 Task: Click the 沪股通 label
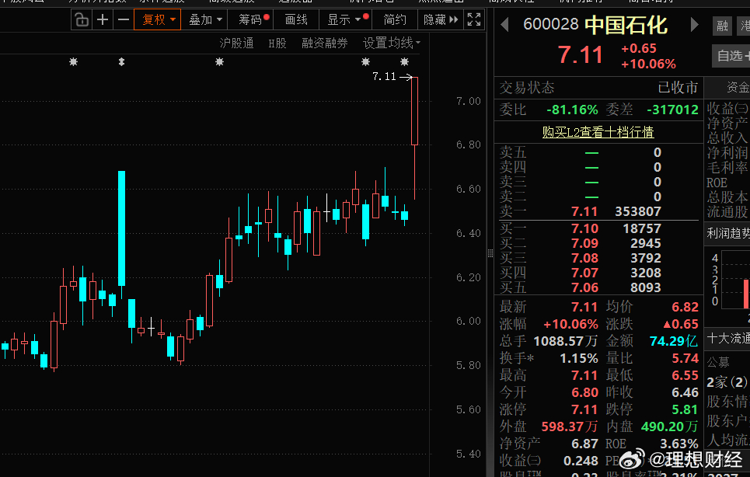click(236, 44)
